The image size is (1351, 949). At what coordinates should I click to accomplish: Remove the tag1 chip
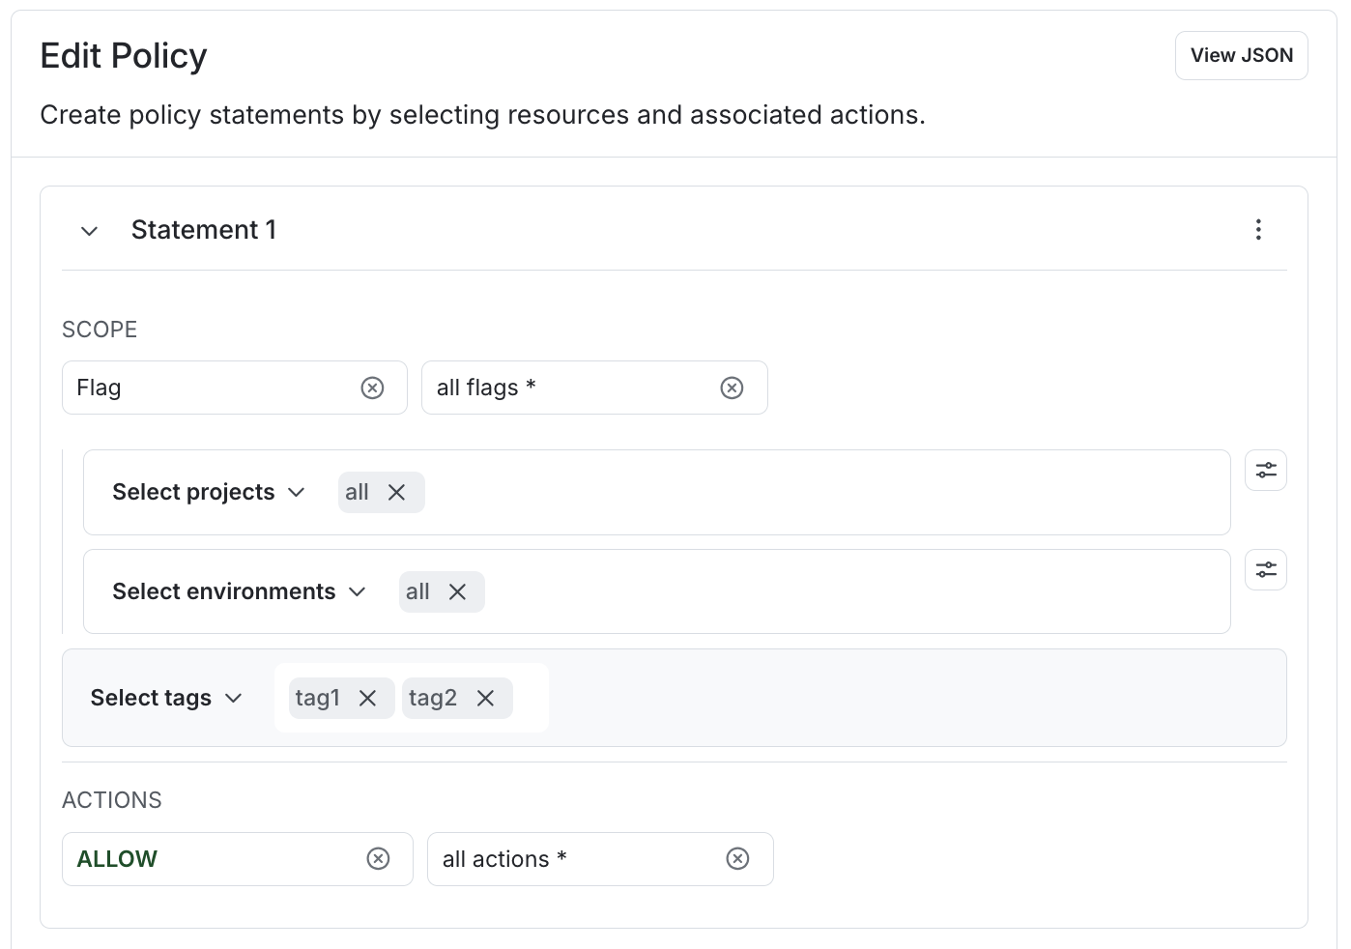click(367, 699)
